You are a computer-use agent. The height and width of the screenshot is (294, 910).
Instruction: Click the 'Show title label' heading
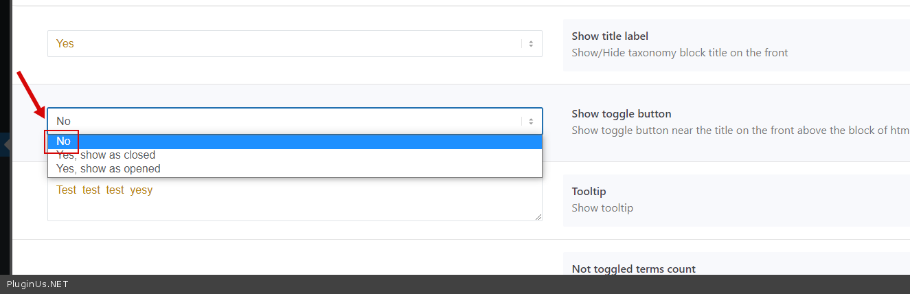tap(609, 36)
